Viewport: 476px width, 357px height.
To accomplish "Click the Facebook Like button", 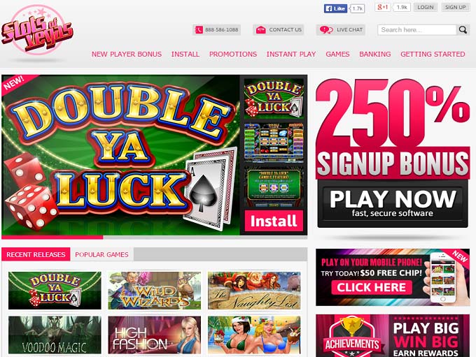I will click(335, 8).
